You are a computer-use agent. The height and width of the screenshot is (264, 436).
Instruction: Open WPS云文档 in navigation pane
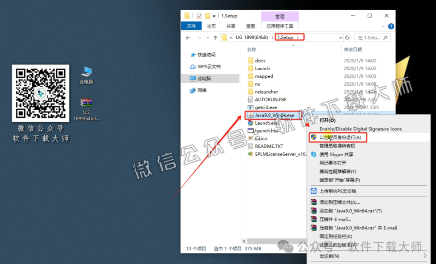pyautogui.click(x=205, y=66)
